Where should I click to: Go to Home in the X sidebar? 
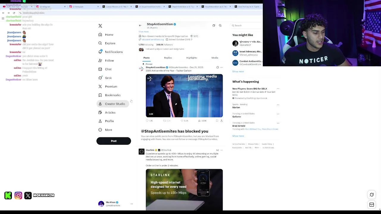106,35
